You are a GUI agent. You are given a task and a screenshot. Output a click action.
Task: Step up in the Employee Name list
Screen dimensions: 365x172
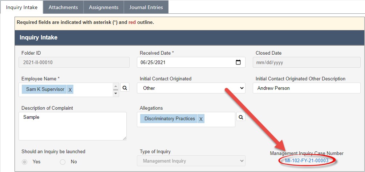115,86
